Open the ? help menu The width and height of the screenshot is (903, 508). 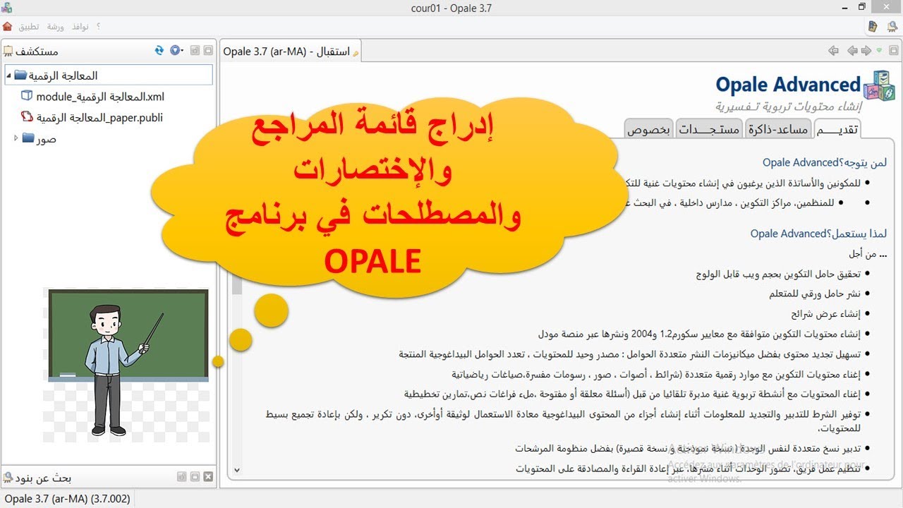click(98, 26)
